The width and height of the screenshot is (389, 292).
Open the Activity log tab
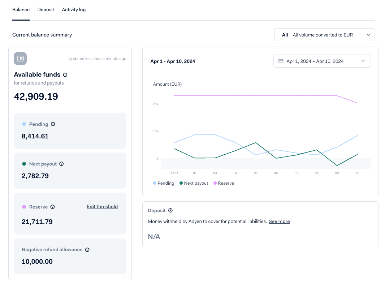[74, 10]
